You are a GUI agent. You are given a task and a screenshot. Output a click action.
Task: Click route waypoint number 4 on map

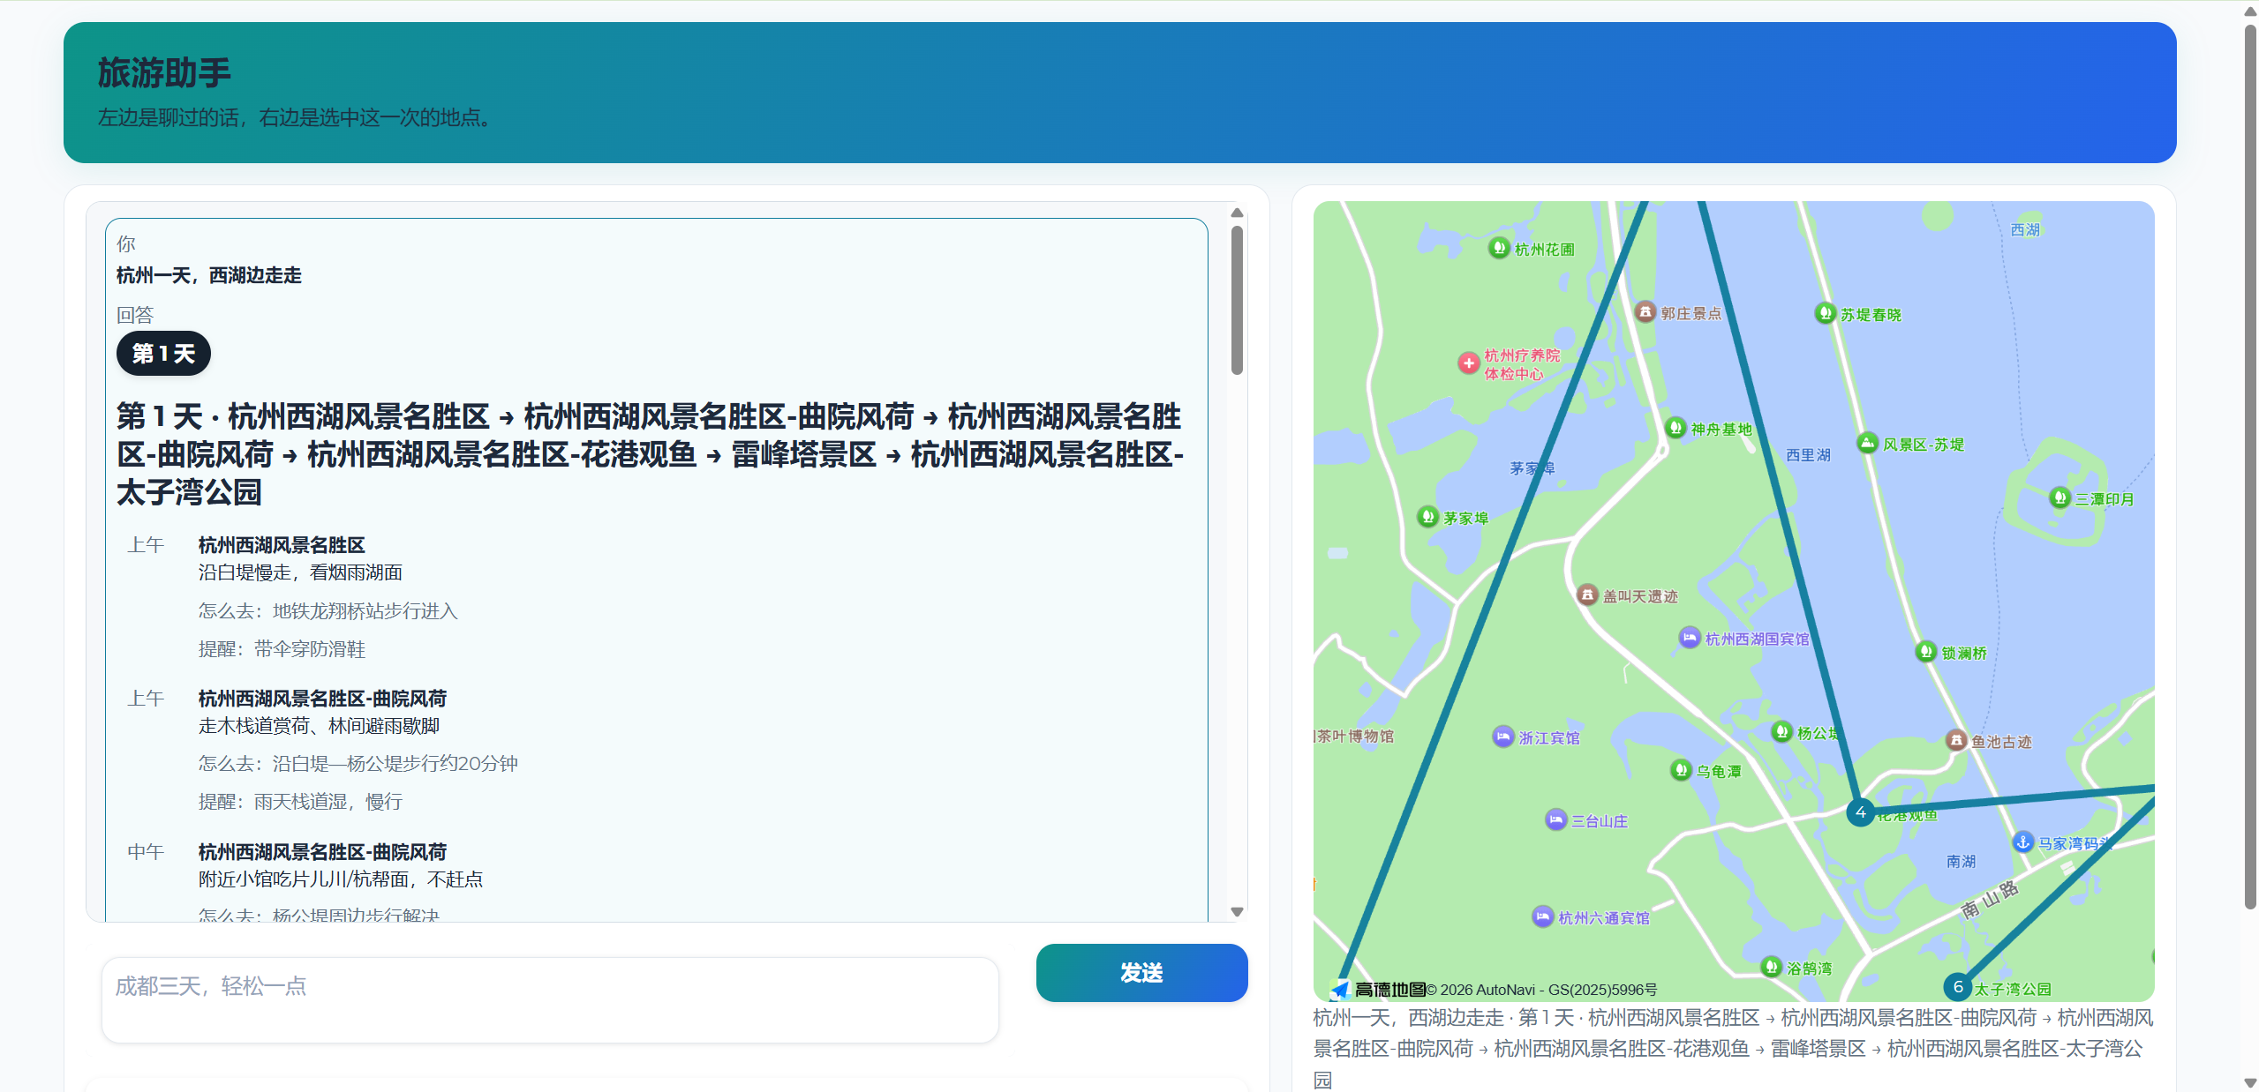pos(1861,812)
